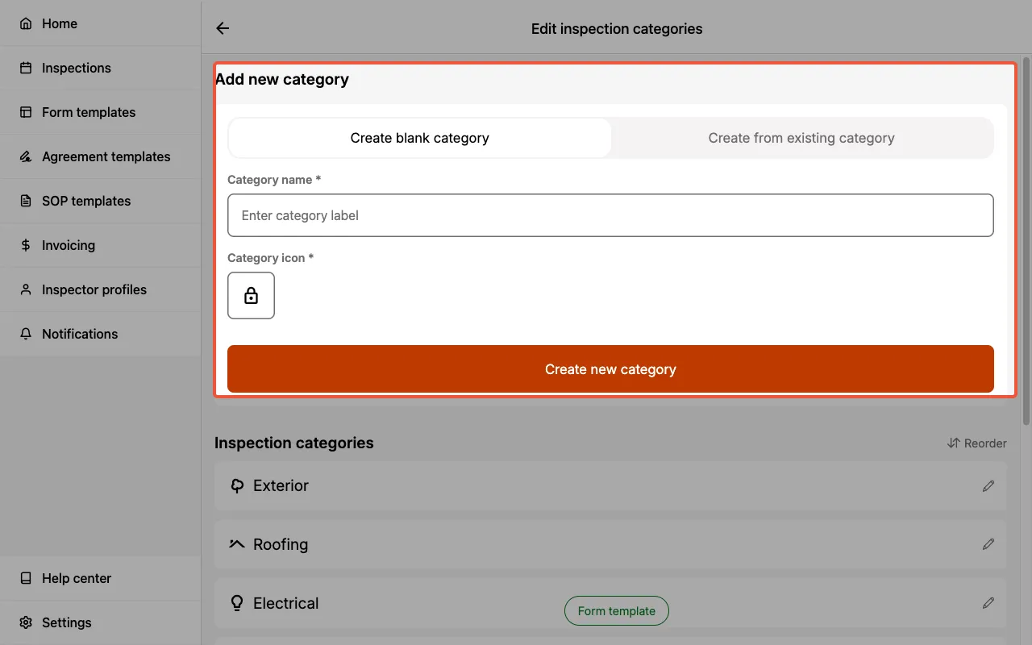Switch to the Create from existing category tab

coord(801,138)
